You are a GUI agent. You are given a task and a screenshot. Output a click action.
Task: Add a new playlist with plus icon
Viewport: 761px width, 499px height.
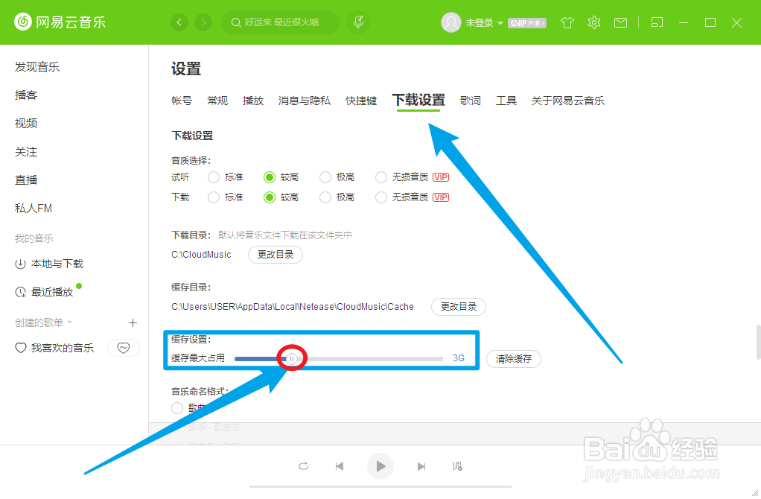click(x=133, y=322)
